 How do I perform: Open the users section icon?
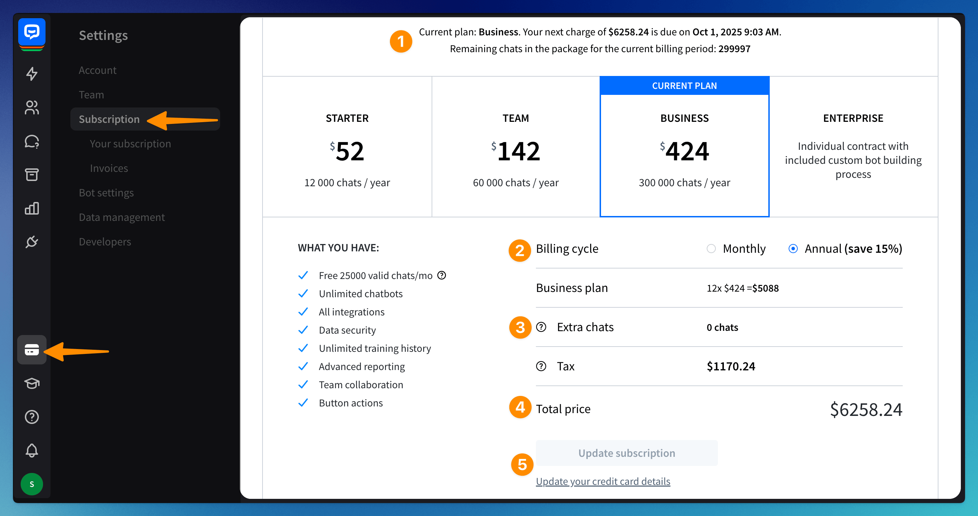(x=32, y=107)
